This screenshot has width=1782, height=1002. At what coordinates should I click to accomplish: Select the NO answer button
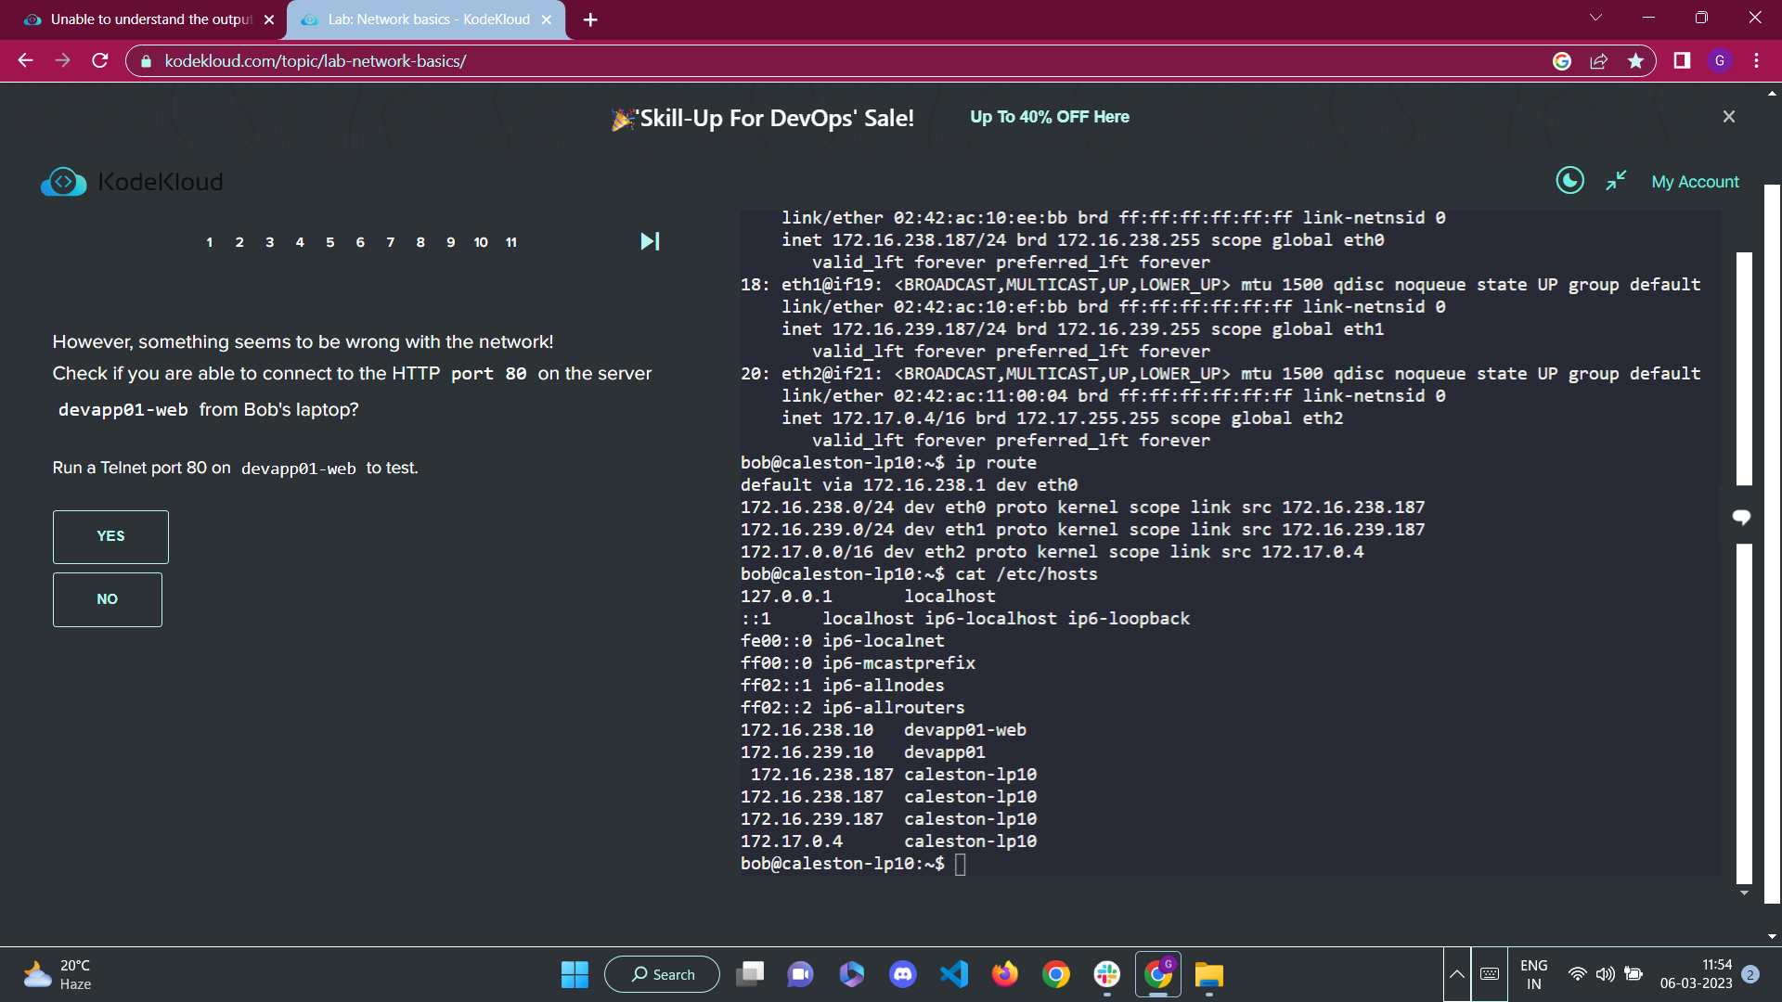click(x=107, y=599)
